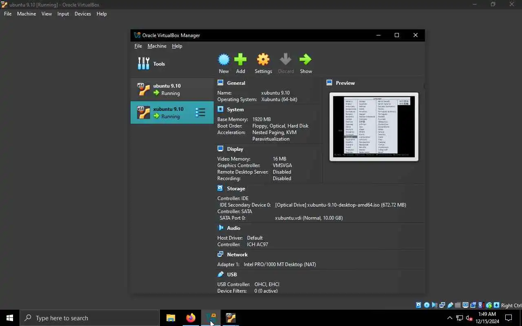Viewport: 522px width, 326px height.
Task: Open the VM window's Help menu
Action: [x=102, y=13]
